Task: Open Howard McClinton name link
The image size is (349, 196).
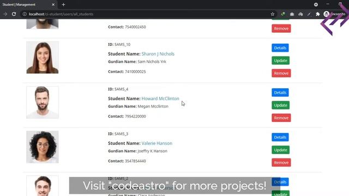Action: pos(160,99)
